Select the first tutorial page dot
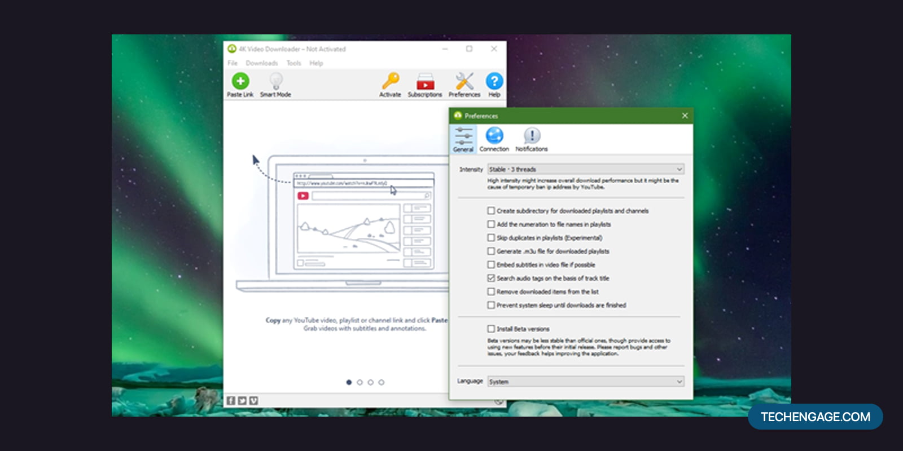 click(349, 382)
